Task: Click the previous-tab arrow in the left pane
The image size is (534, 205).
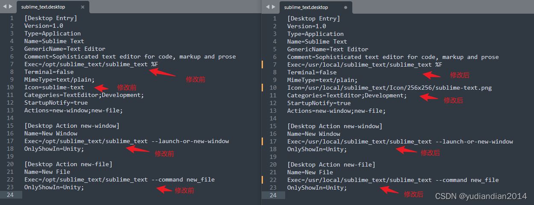Action: 5,7
